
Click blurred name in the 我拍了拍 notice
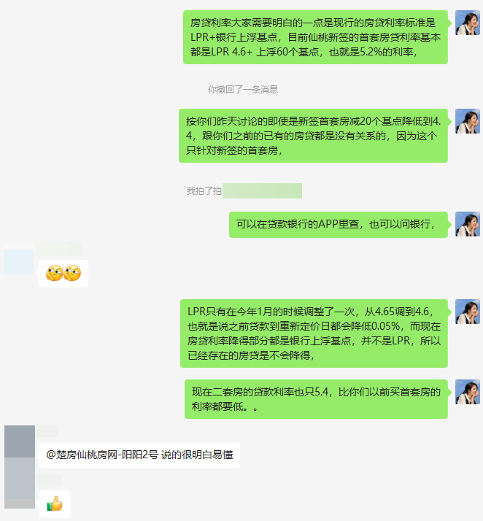pos(262,190)
